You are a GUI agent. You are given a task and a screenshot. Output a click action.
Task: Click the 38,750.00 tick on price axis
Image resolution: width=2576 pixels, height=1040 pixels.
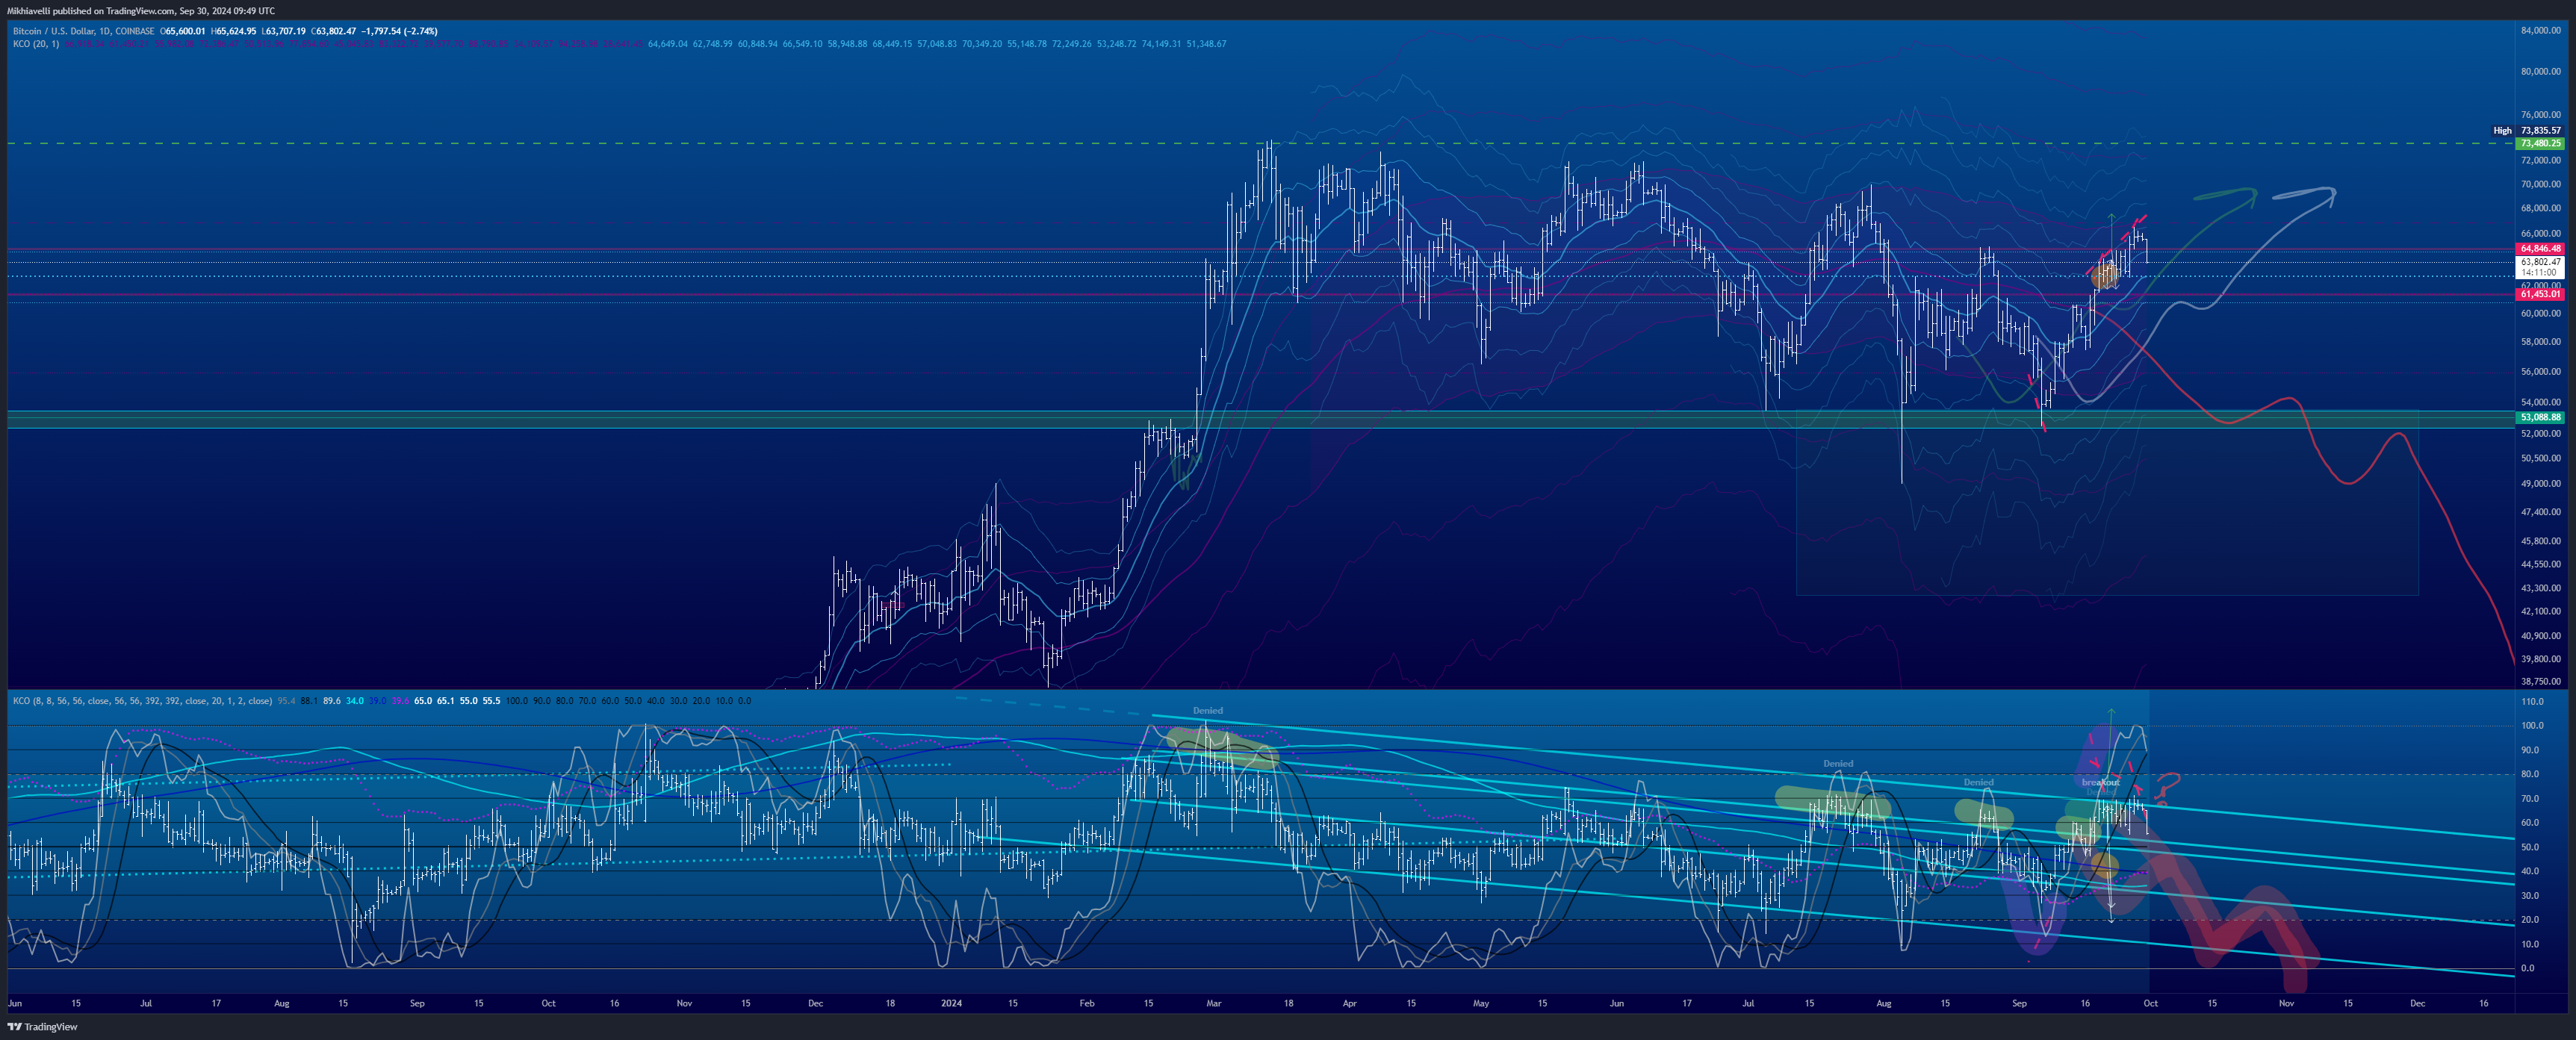click(x=2541, y=681)
